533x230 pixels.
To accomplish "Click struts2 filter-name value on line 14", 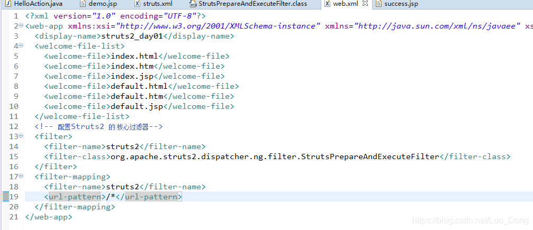I will click(x=123, y=147).
